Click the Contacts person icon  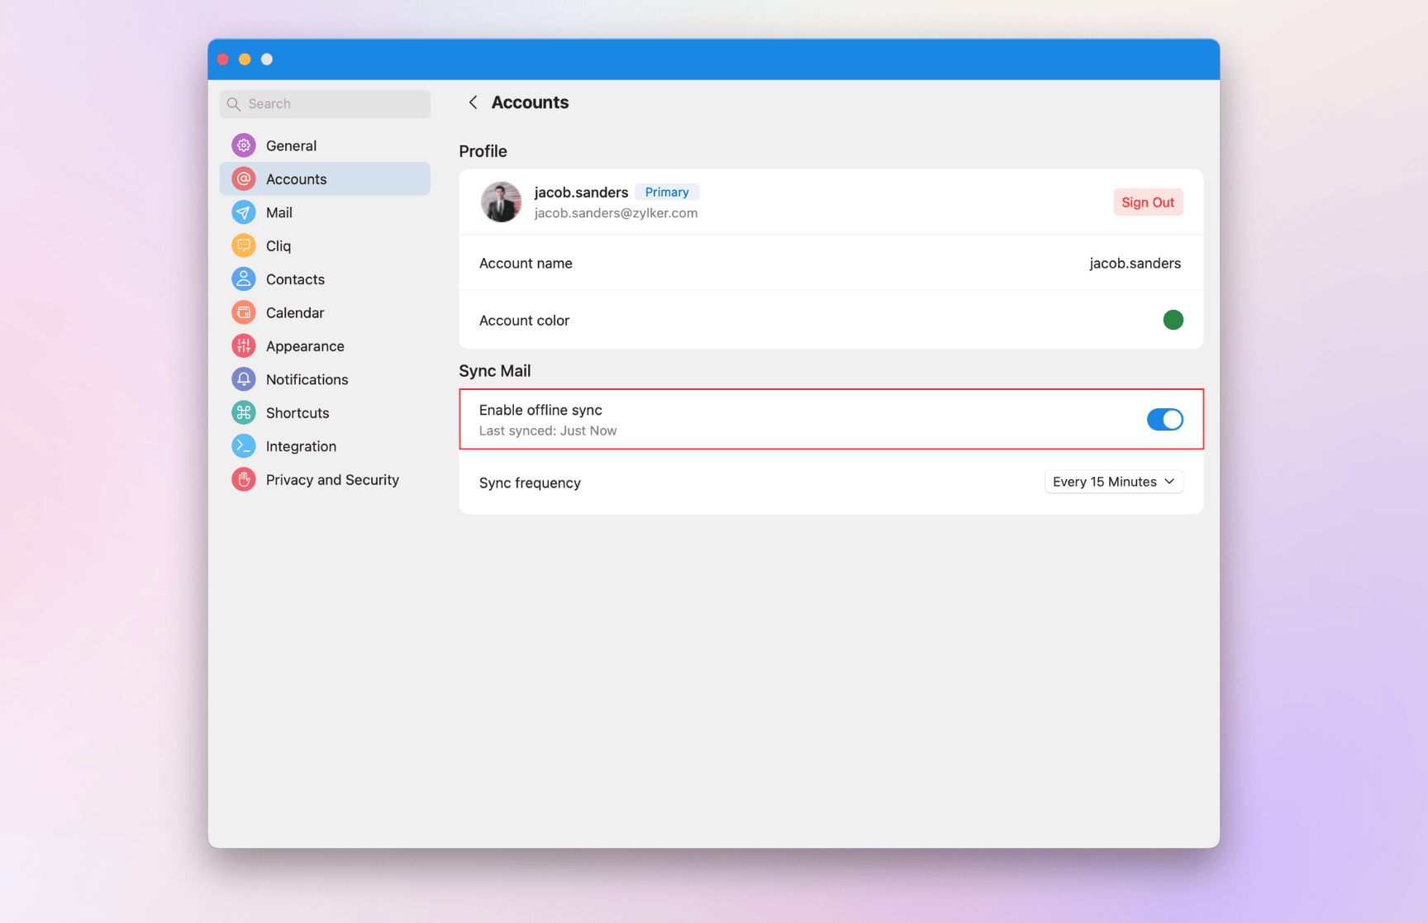pos(244,279)
